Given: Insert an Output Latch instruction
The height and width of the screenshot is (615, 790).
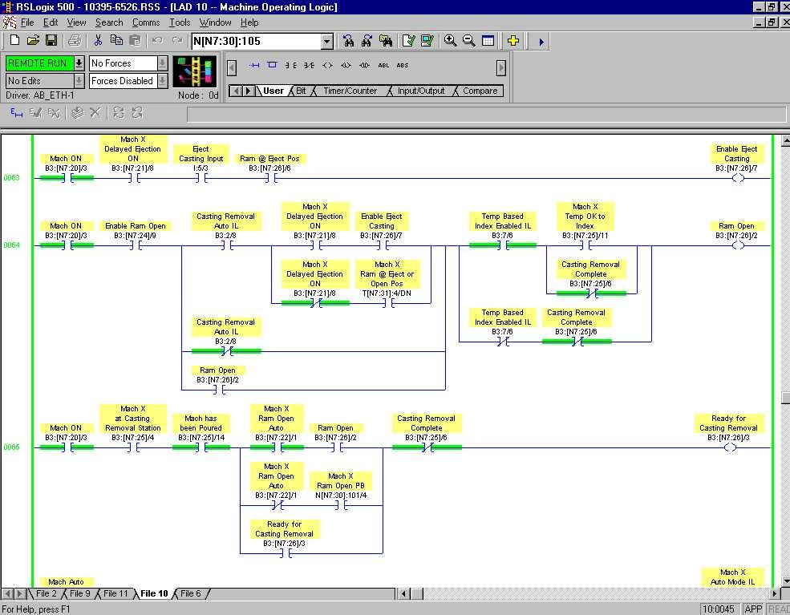Looking at the screenshot, I should [x=346, y=66].
